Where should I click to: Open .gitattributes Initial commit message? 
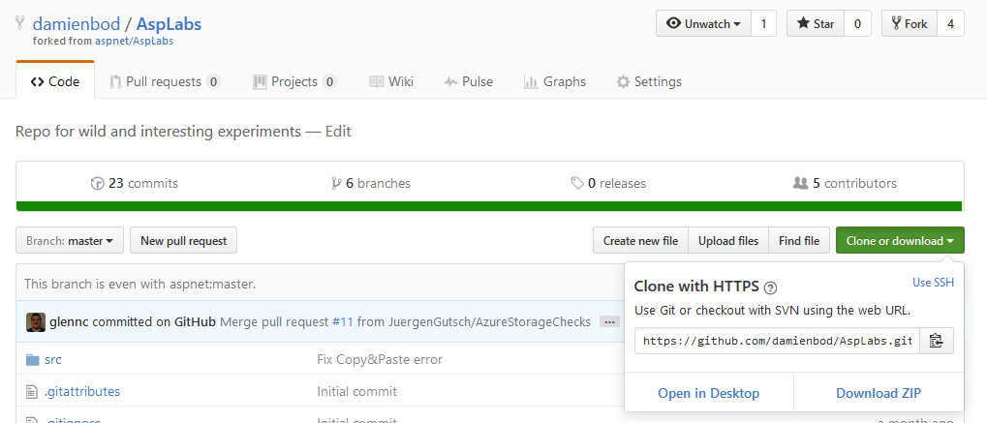coord(356,391)
